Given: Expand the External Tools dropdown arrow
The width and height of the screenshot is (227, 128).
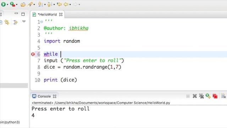Looking at the screenshot, I should [17, 5].
